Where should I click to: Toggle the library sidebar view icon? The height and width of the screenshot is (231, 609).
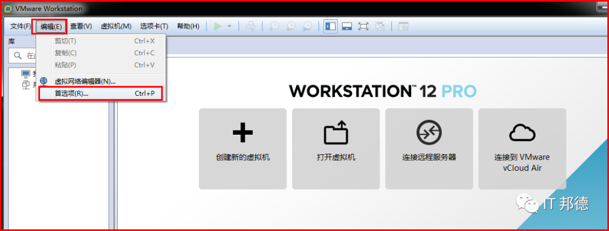[x=330, y=26]
